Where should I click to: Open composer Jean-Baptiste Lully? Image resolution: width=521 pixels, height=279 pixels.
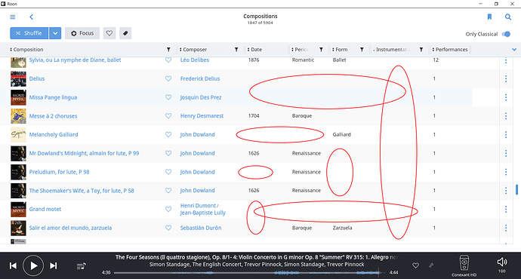(x=202, y=213)
